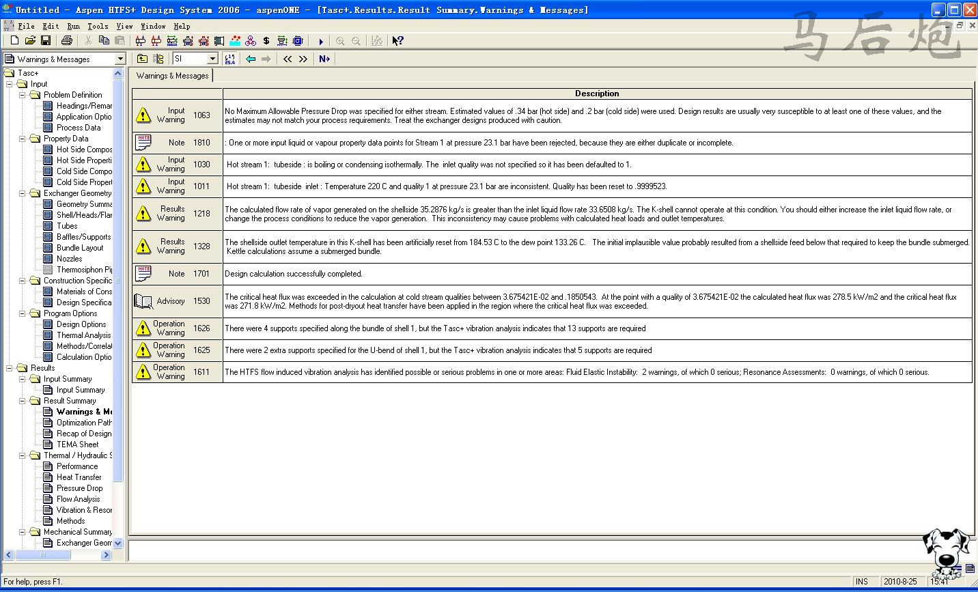
Task: Open Vibration & Resonance tree item
Action: click(84, 510)
